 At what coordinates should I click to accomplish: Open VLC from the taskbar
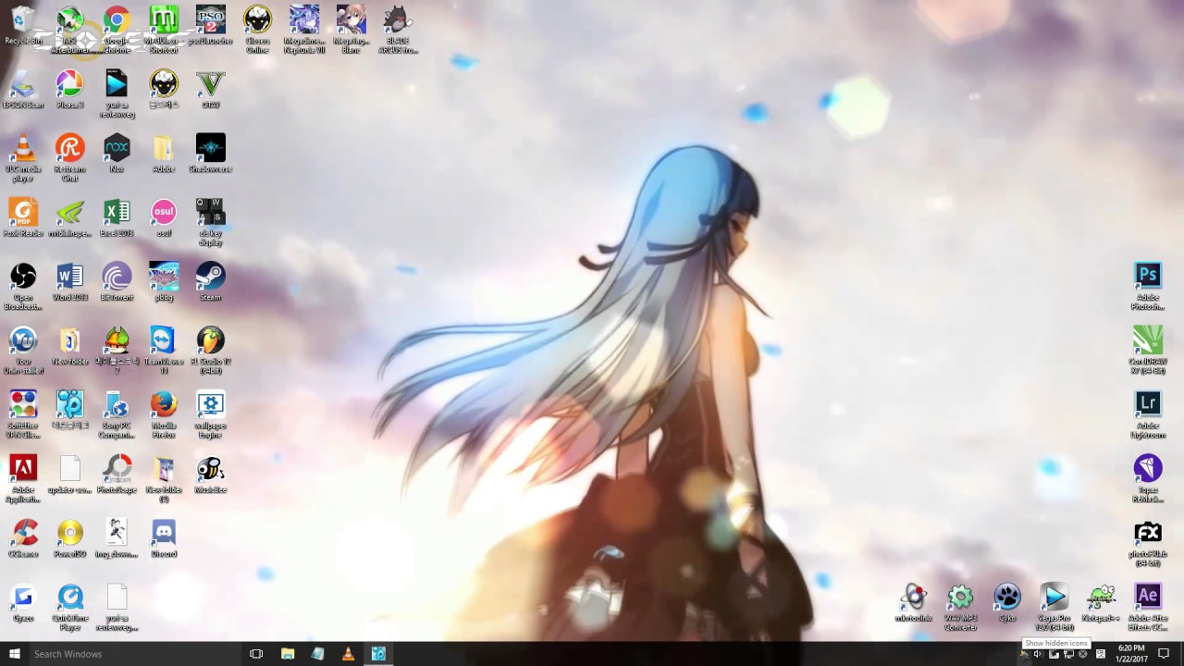348,654
